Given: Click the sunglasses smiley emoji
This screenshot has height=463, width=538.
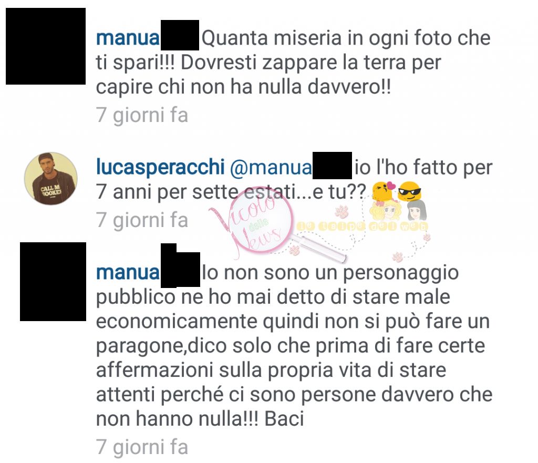Looking at the screenshot, I should [410, 191].
